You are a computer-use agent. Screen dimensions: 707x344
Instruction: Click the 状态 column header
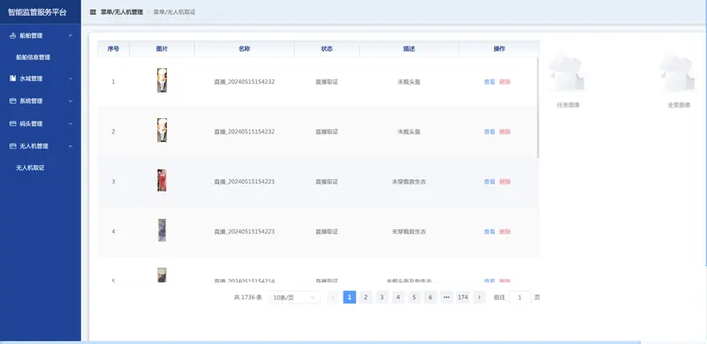327,49
